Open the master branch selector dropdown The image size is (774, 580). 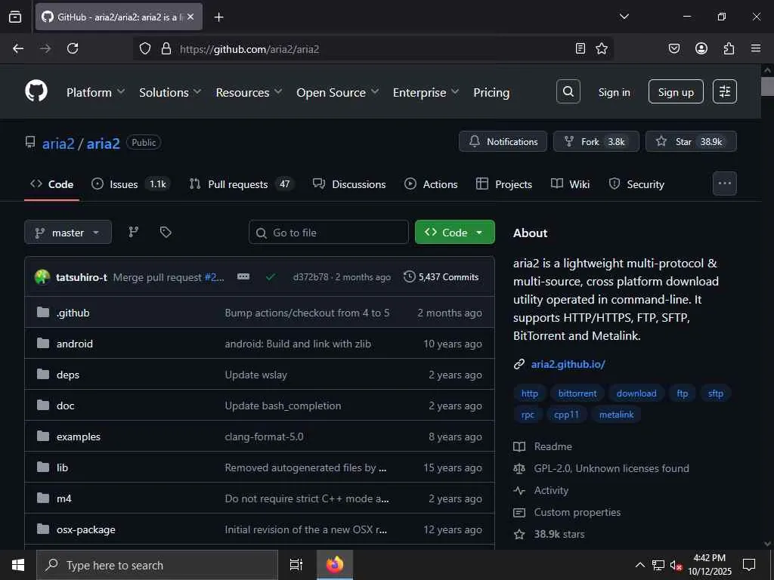point(68,233)
